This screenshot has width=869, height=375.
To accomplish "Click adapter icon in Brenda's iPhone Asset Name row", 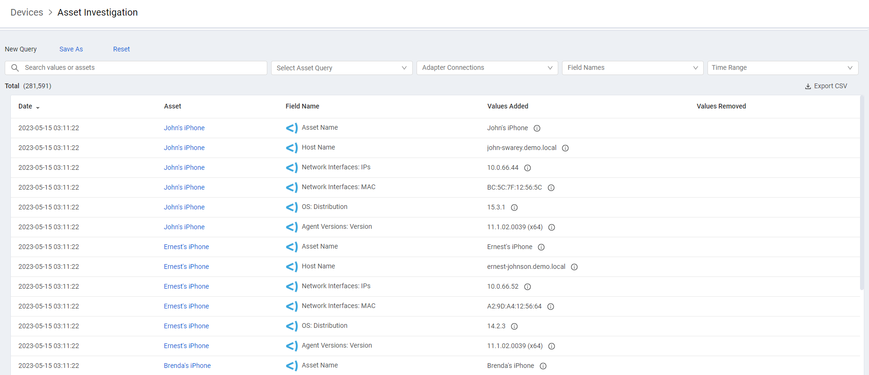I will coord(292,366).
